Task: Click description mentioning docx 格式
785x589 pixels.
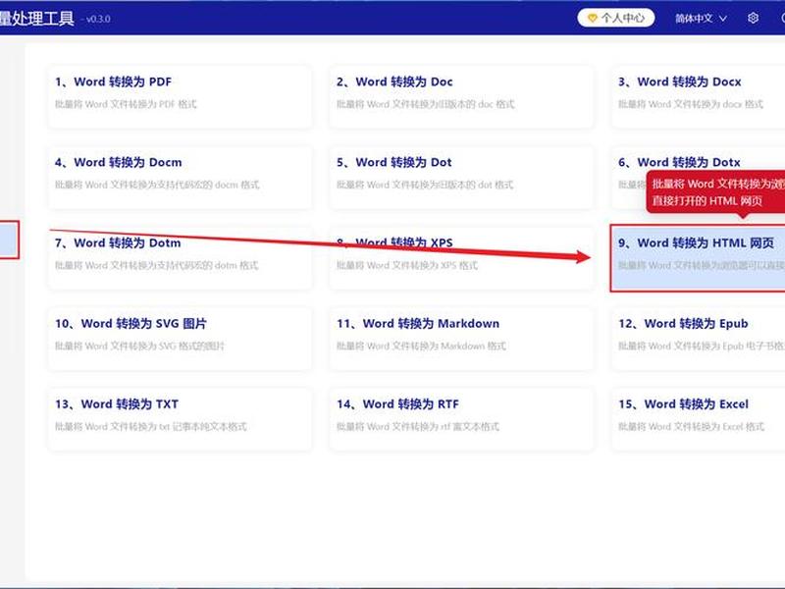Action: coord(691,104)
